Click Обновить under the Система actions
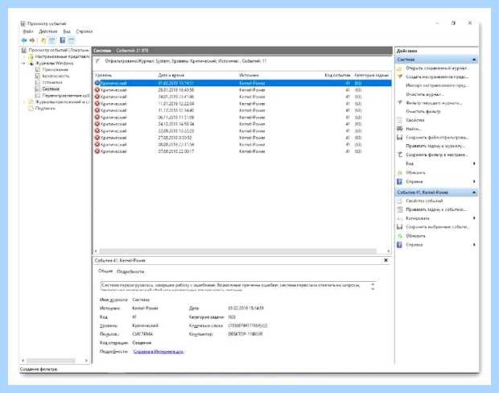The width and height of the screenshot is (499, 393). 415,172
